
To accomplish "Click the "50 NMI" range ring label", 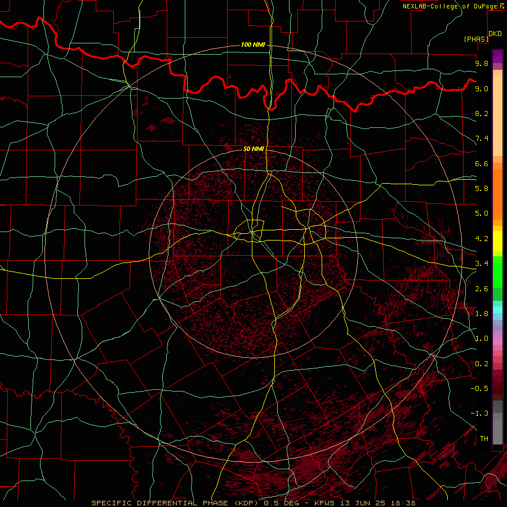I will click(253, 149).
